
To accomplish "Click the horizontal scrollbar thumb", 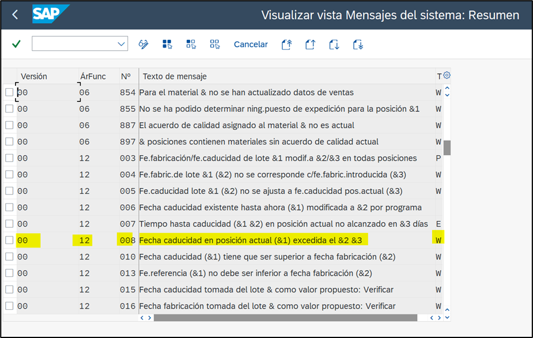I will coord(285,318).
